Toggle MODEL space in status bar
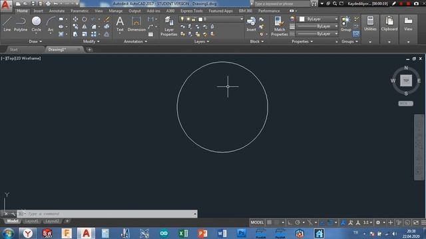Viewport: 426px width, 239px height. click(x=257, y=222)
